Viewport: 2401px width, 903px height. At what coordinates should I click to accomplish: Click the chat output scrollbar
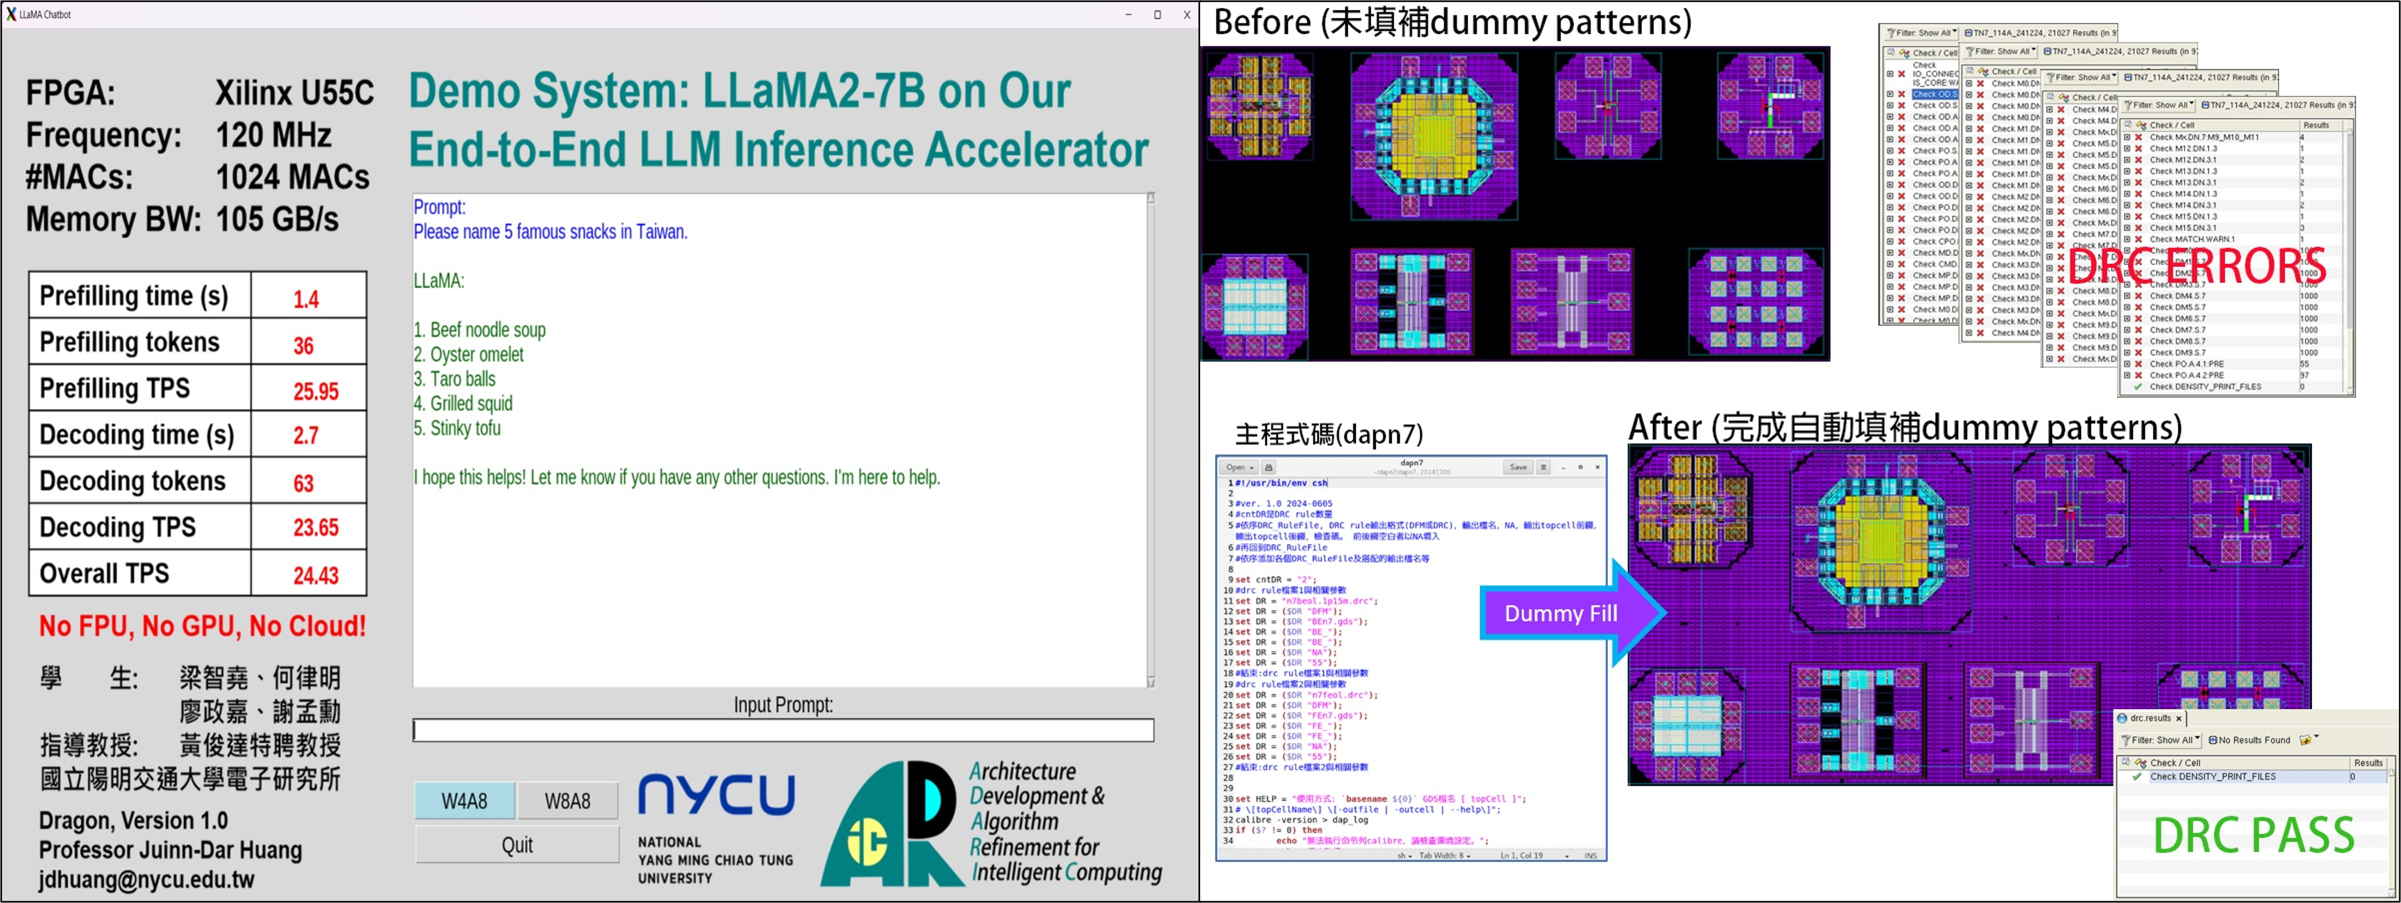[x=1150, y=438]
